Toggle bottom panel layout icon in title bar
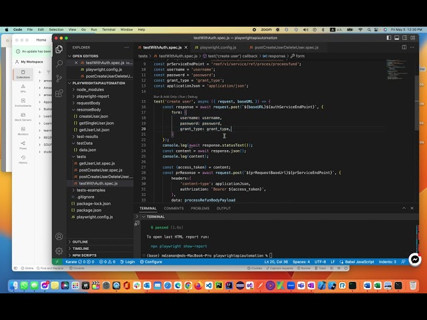Image resolution: width=427 pixels, height=320 pixels. [x=397, y=38]
